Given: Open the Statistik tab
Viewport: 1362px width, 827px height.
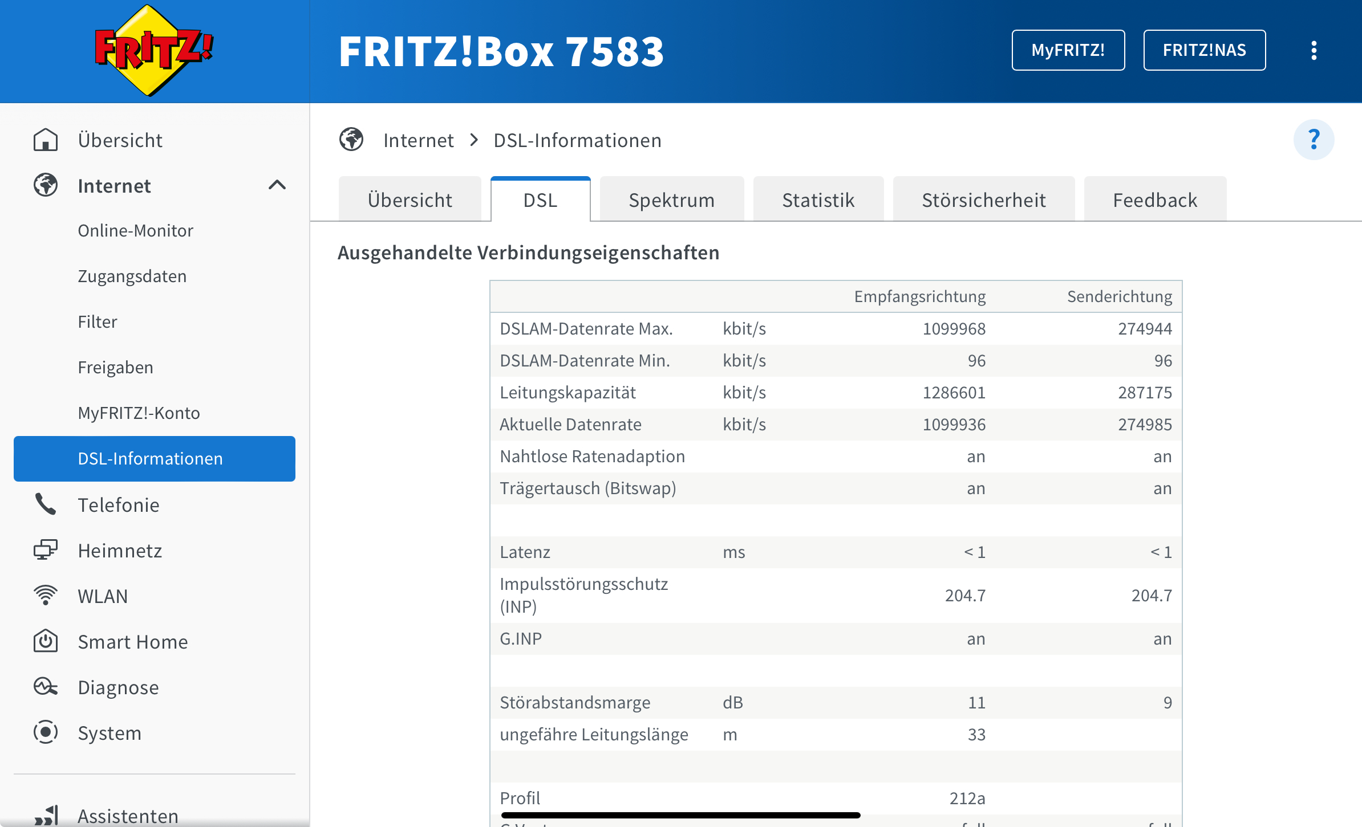Looking at the screenshot, I should point(818,200).
